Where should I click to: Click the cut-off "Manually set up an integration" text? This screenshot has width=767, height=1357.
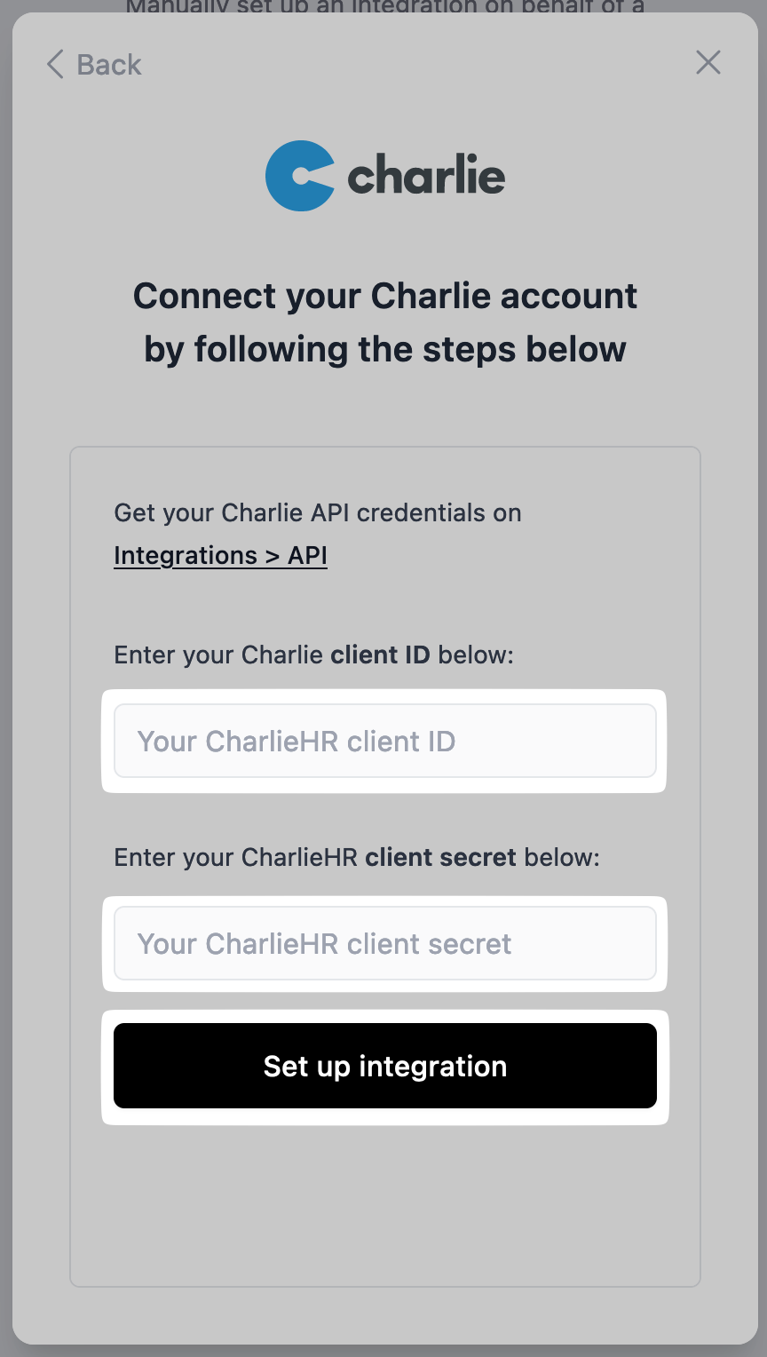(x=385, y=8)
